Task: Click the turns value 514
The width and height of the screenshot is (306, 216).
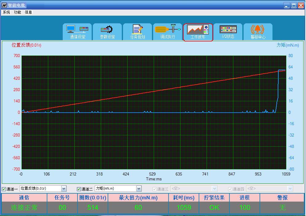Action: 93,208
